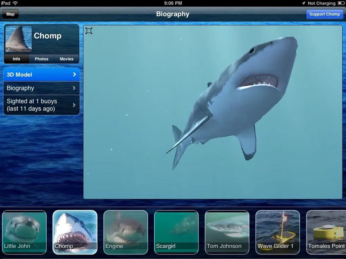The image size is (346, 259).
Task: Select the highlighted Chomp thumbnail
Action: [x=75, y=232]
